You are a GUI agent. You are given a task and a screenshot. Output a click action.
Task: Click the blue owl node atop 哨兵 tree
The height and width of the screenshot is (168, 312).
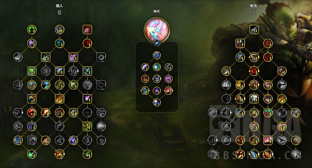pyautogui.click(x=157, y=55)
